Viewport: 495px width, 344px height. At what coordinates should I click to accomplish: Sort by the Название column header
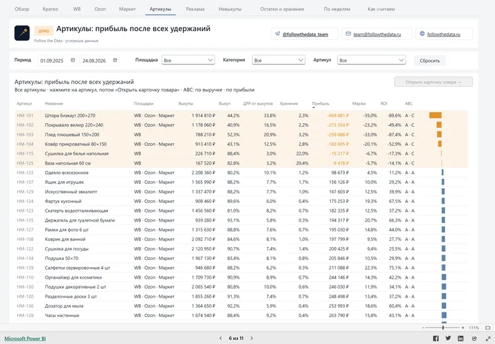click(54, 103)
